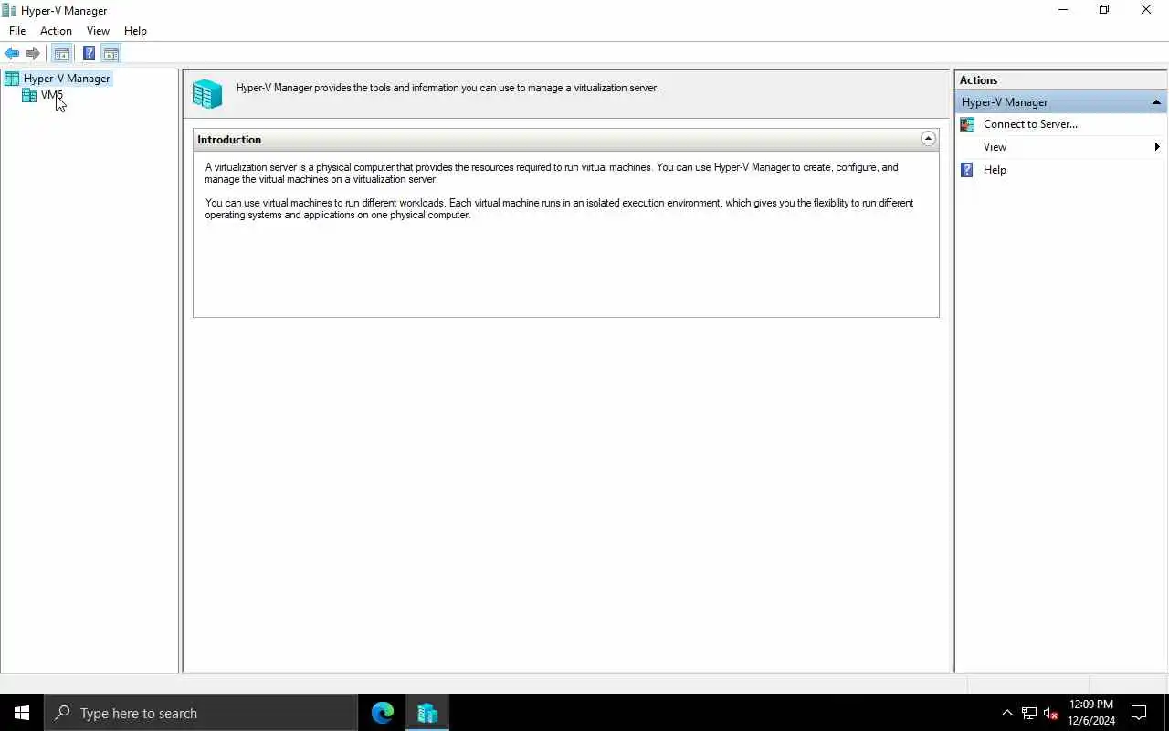Click the Help toolbar icon
Screen dimensions: 1169x731
pyautogui.click(x=89, y=54)
